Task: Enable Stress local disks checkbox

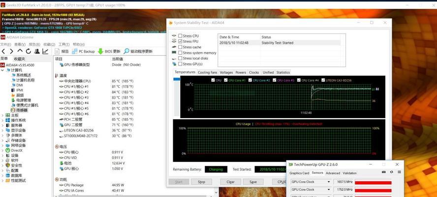Action: click(x=180, y=58)
